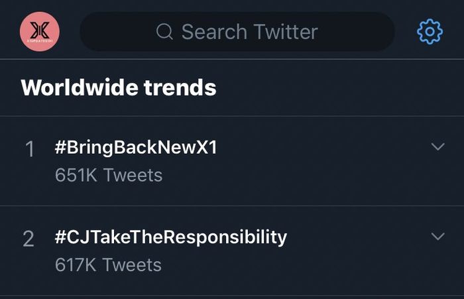The image size is (464, 299).
Task: Open the profile avatar menu
Action: pos(40,32)
